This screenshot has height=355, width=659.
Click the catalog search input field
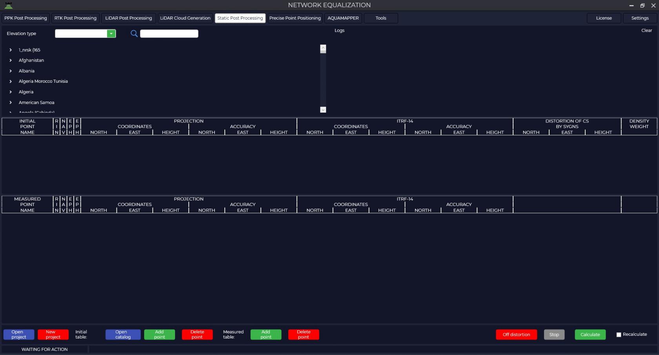(x=169, y=34)
